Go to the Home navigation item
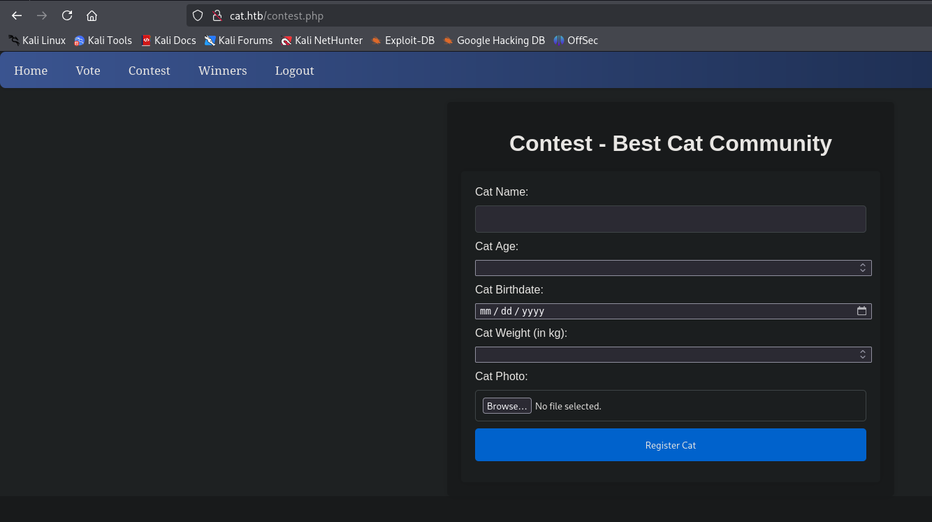This screenshot has height=522, width=932. pyautogui.click(x=31, y=71)
